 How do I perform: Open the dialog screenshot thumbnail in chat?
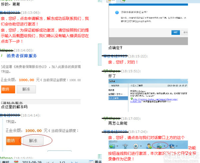click(x=148, y=24)
